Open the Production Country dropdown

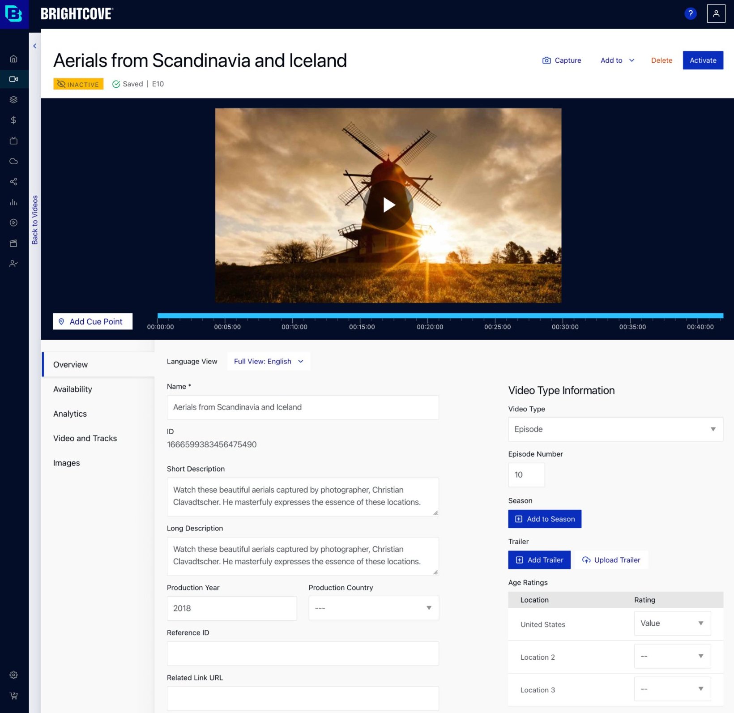(x=374, y=608)
